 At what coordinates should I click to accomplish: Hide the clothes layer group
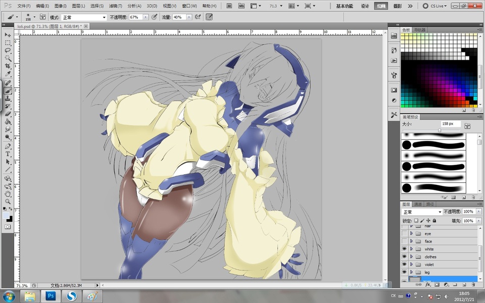pyautogui.click(x=404, y=257)
